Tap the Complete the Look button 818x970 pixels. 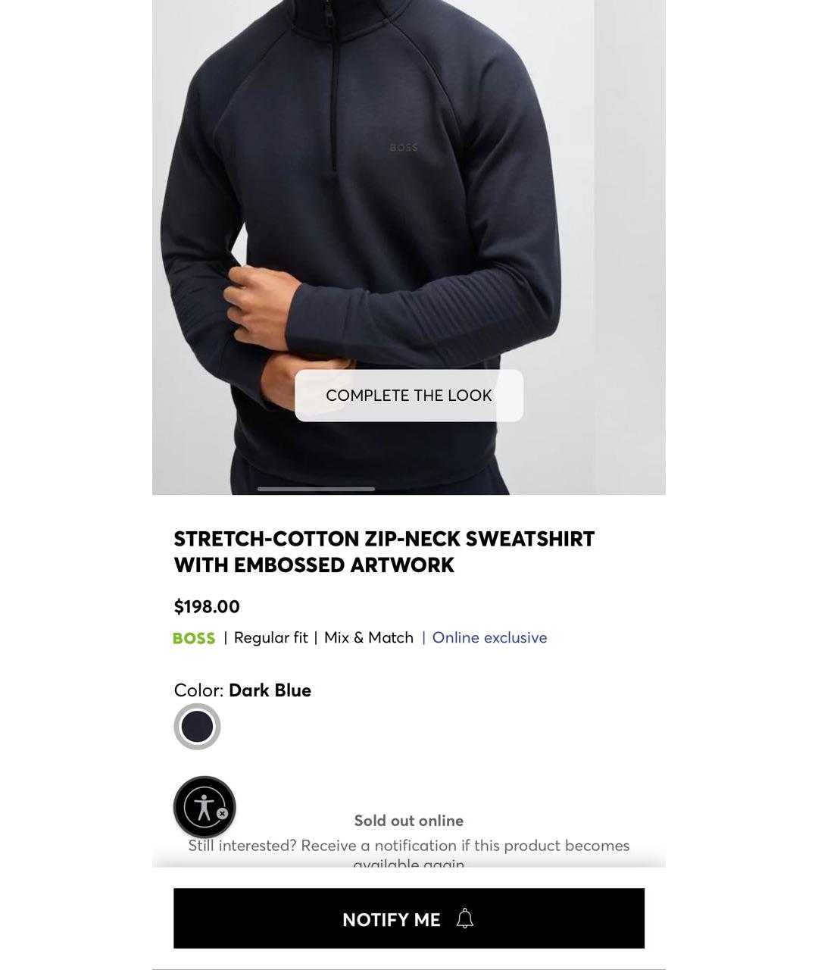click(409, 396)
